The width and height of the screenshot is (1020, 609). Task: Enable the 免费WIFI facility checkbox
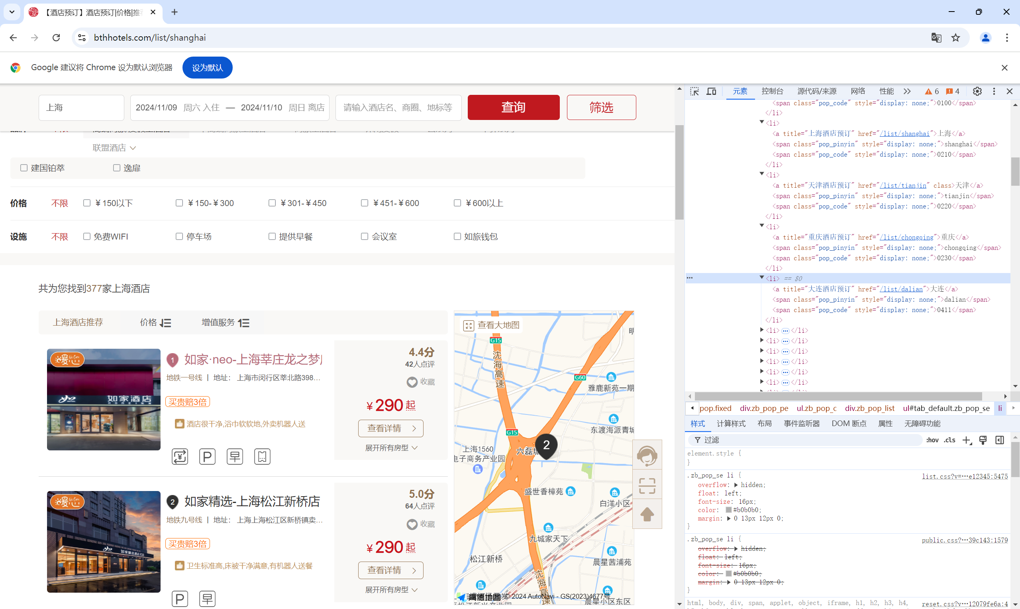click(87, 236)
